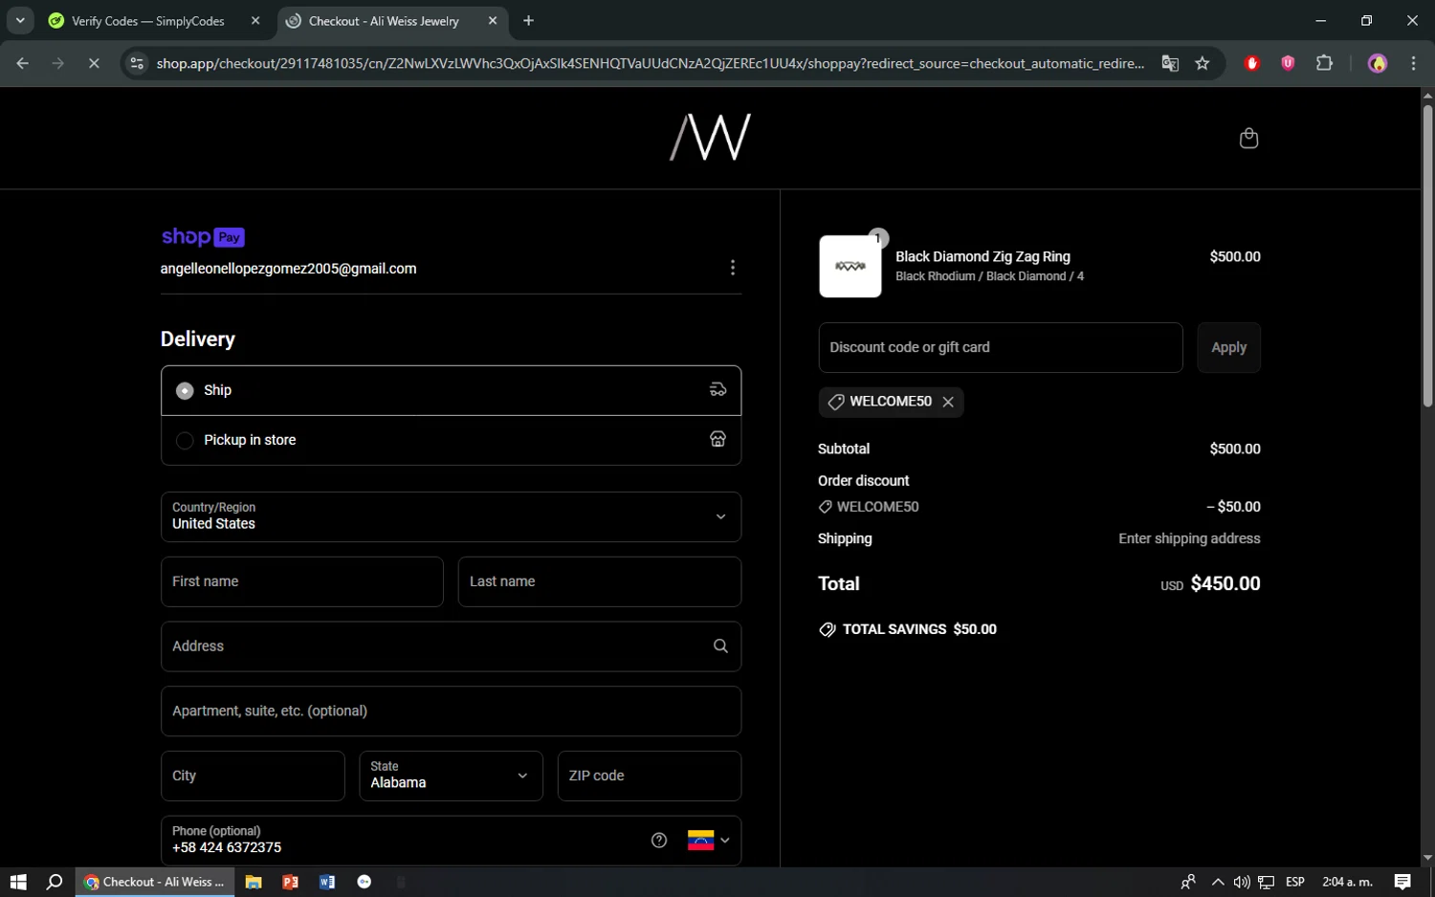Screen dimensions: 1435x897
Task: Click the Apartment, suite, etc. field
Action: (x=451, y=711)
